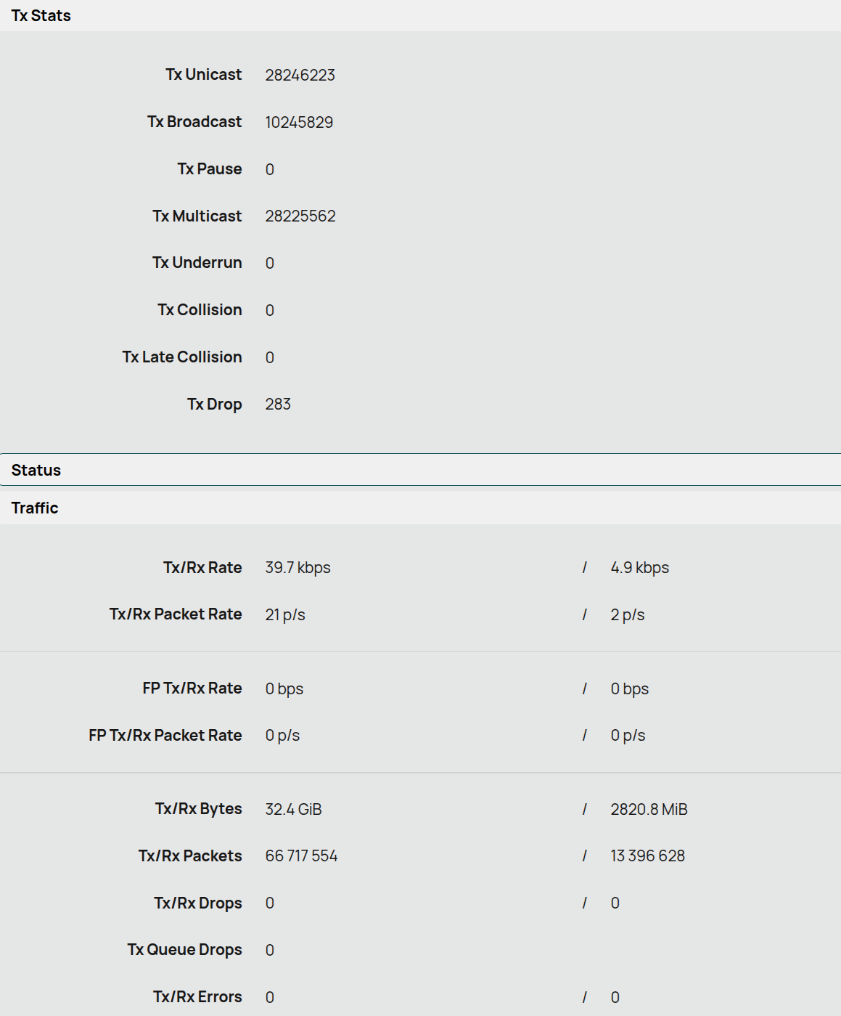Click the Tx Underrun label
Viewport: 841px width, 1016px height.
click(197, 262)
